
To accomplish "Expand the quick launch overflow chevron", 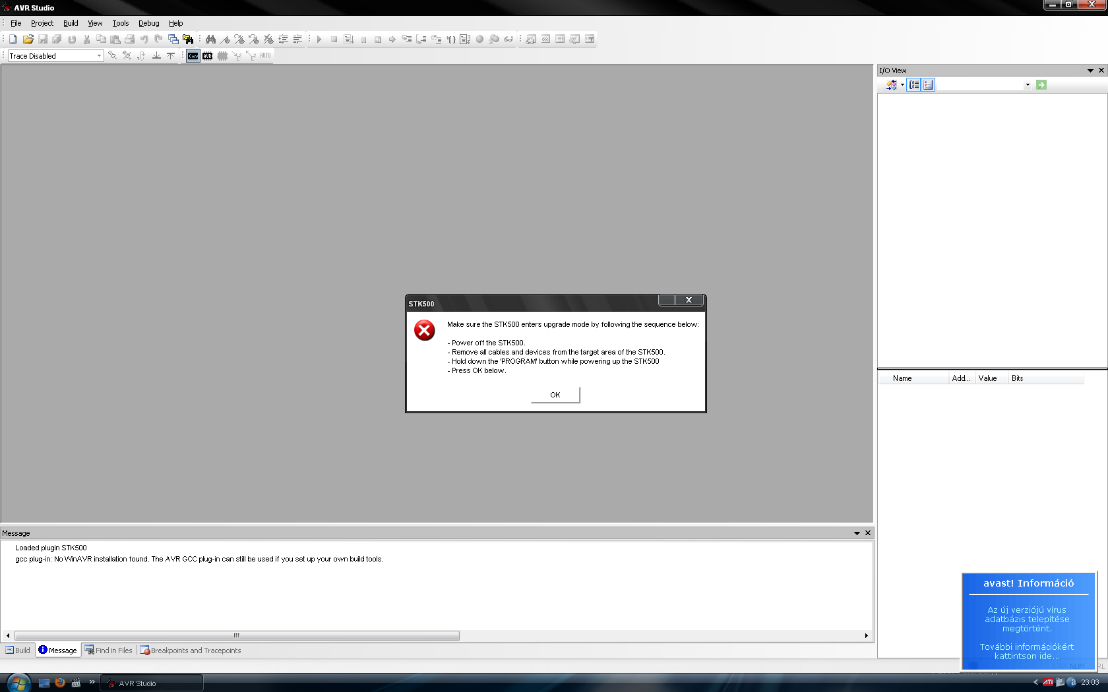I will coord(92,682).
